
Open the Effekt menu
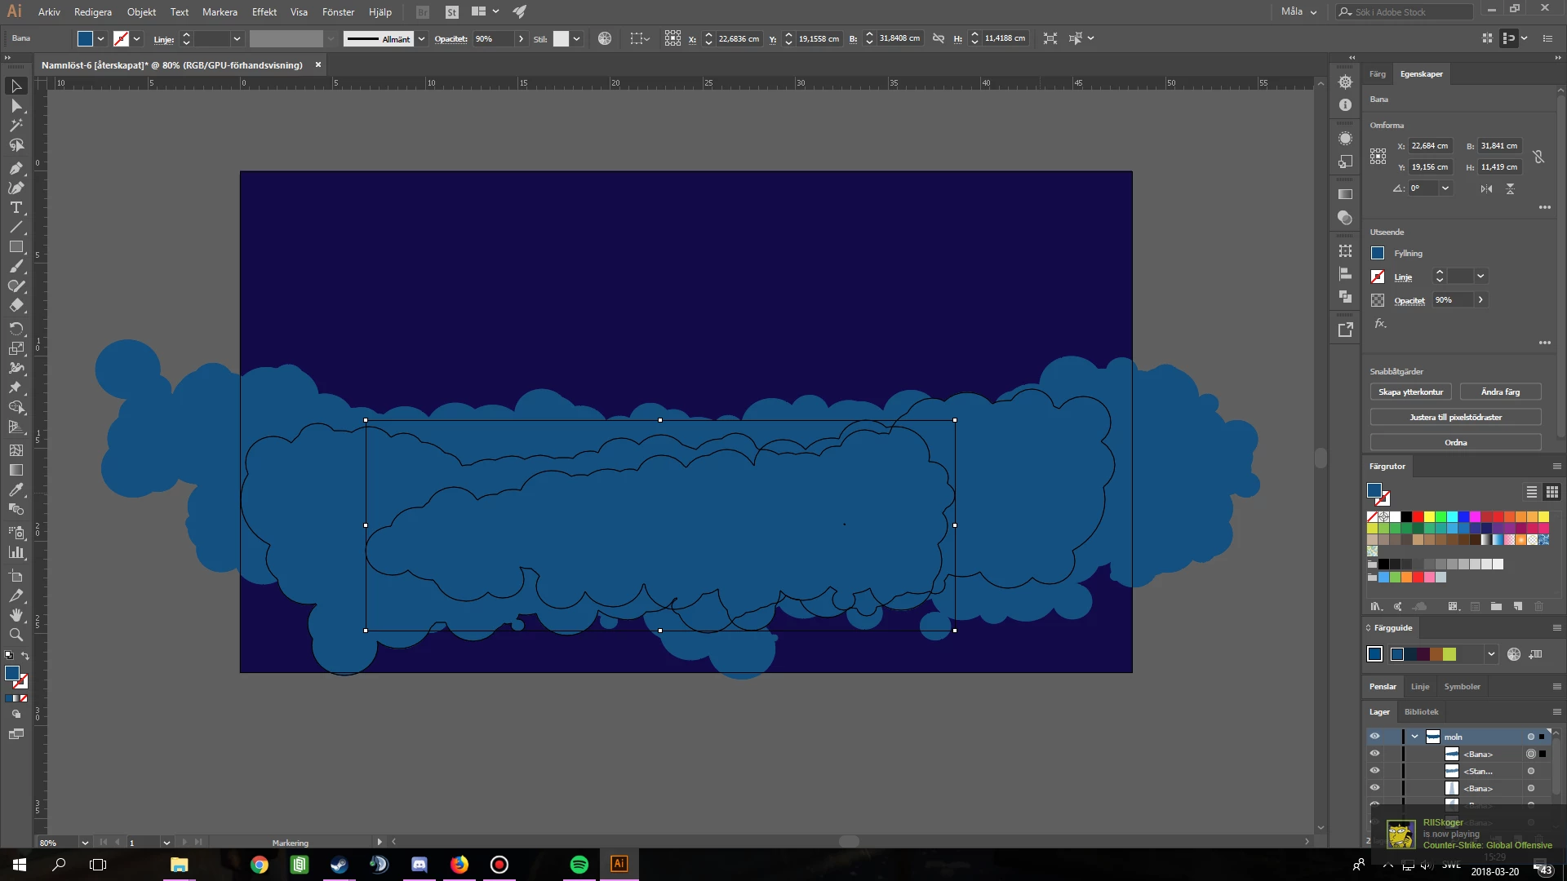[x=264, y=12]
